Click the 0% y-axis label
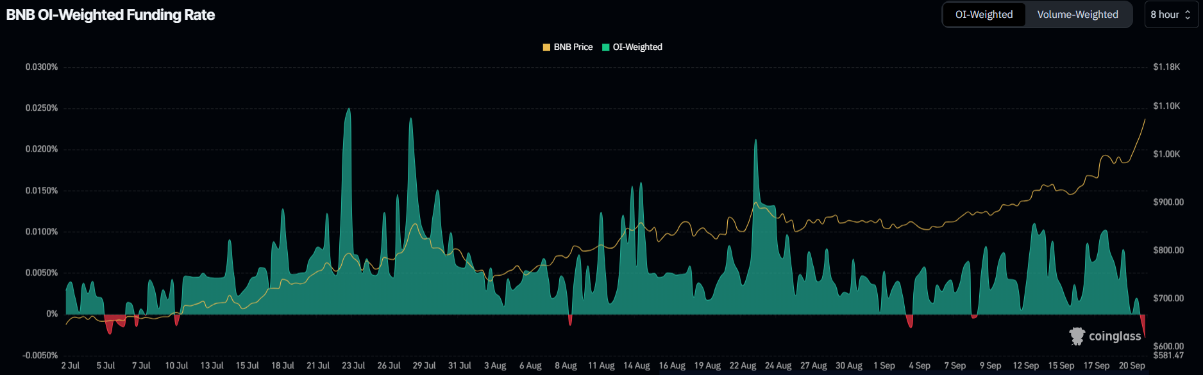 click(x=52, y=314)
